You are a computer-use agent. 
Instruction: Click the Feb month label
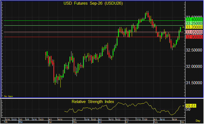point(6,122)
